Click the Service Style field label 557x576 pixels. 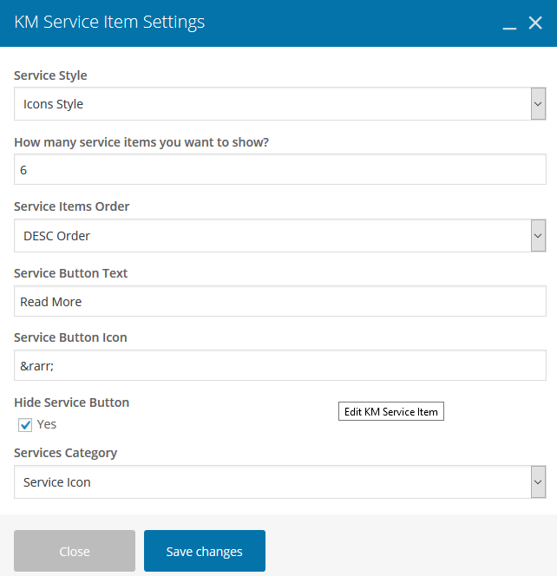pyautogui.click(x=50, y=75)
